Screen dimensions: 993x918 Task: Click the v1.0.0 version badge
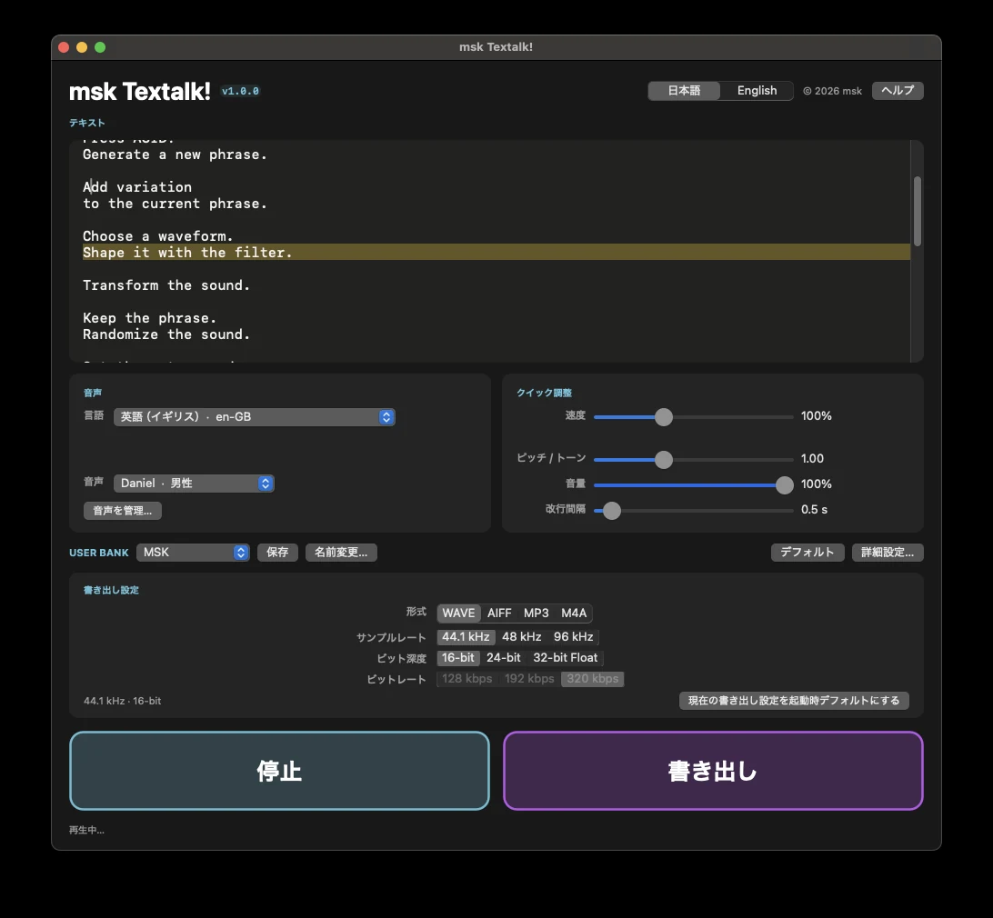click(x=240, y=91)
